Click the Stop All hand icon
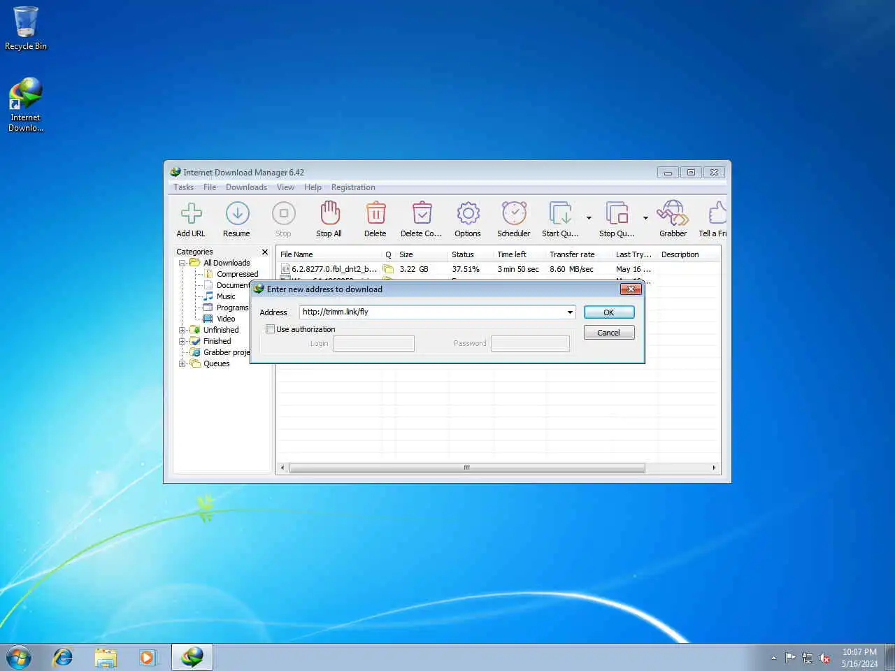895x671 pixels. point(329,213)
